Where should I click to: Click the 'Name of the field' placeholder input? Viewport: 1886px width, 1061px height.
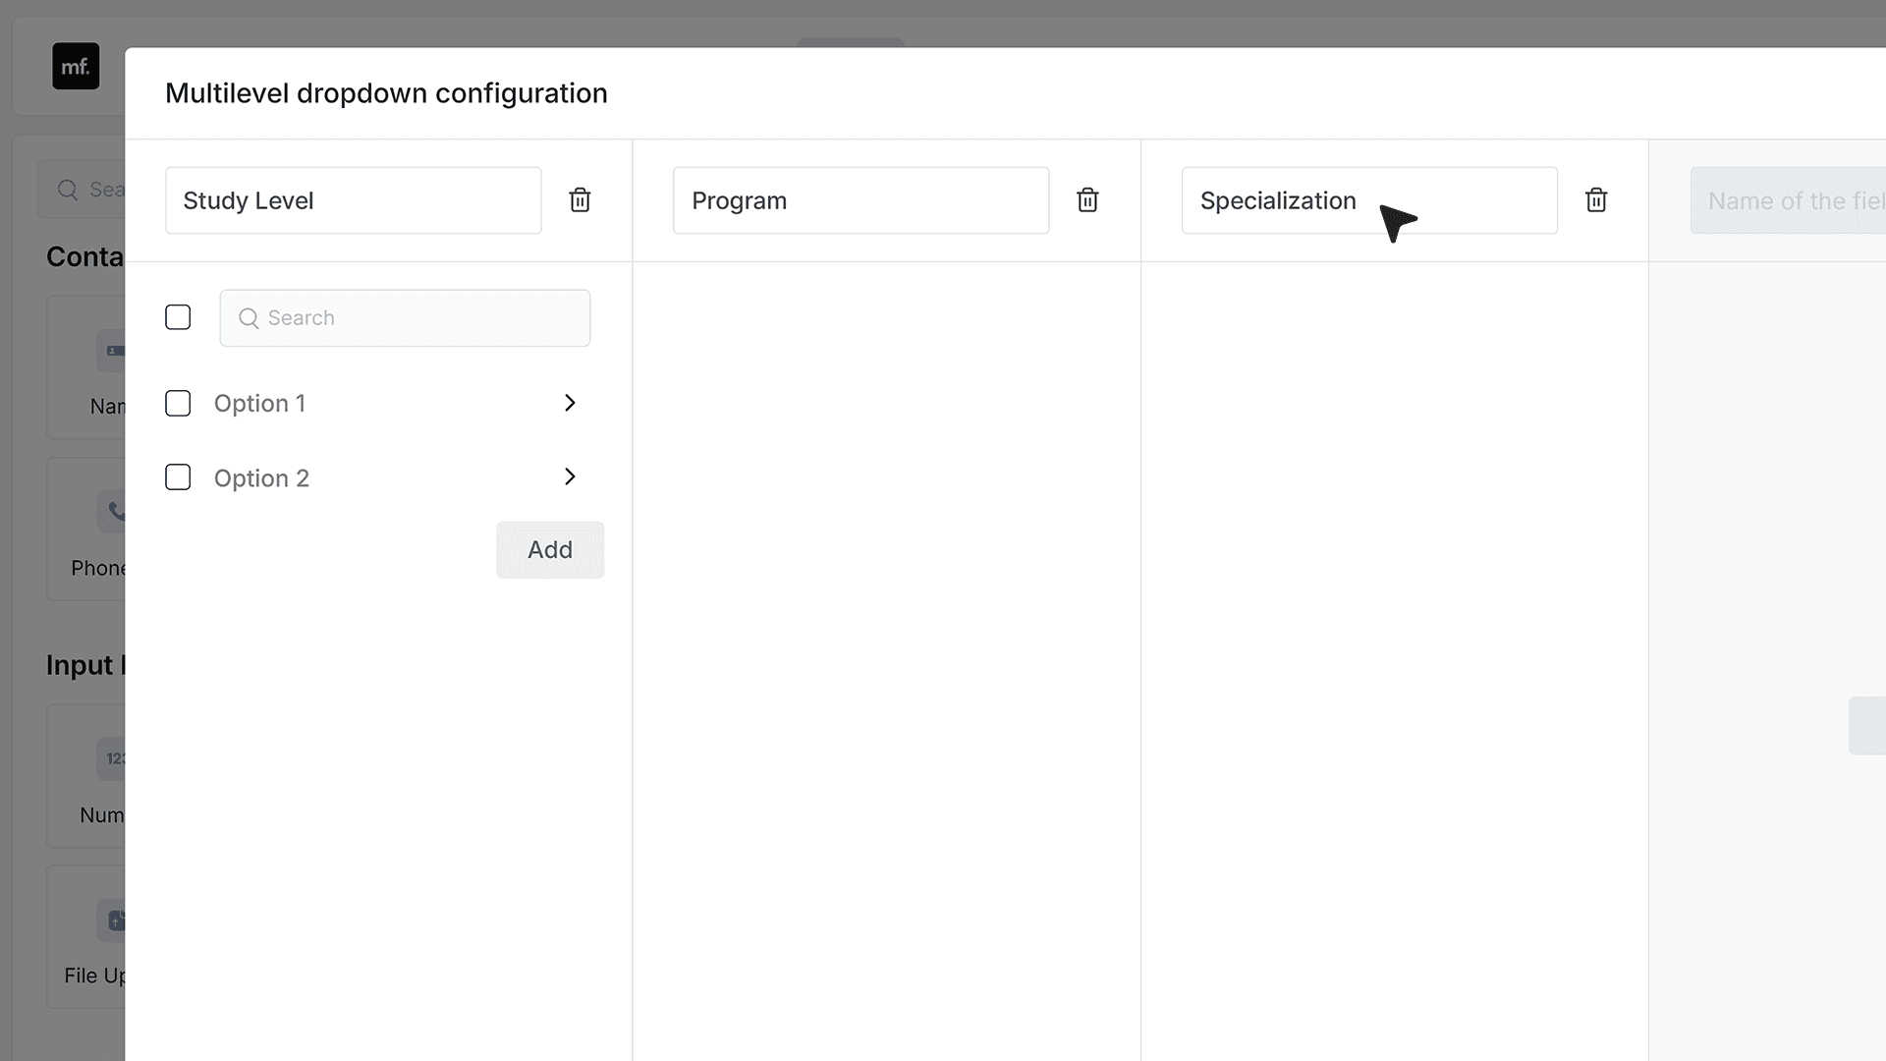pyautogui.click(x=1788, y=200)
